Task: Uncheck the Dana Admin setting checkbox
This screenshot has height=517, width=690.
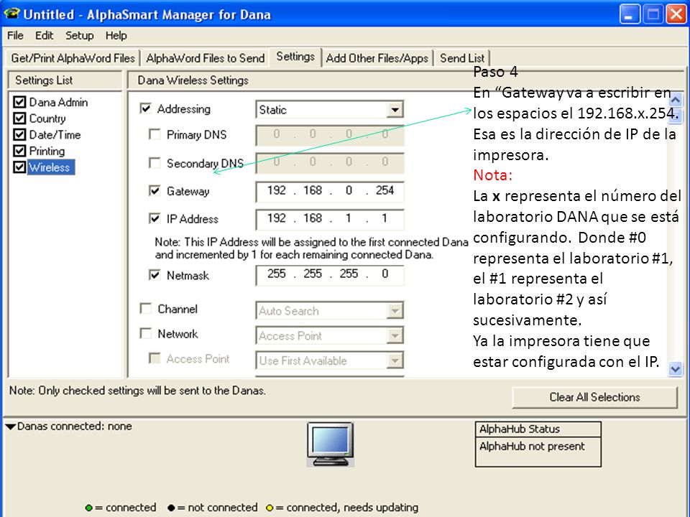Action: pos(19,102)
